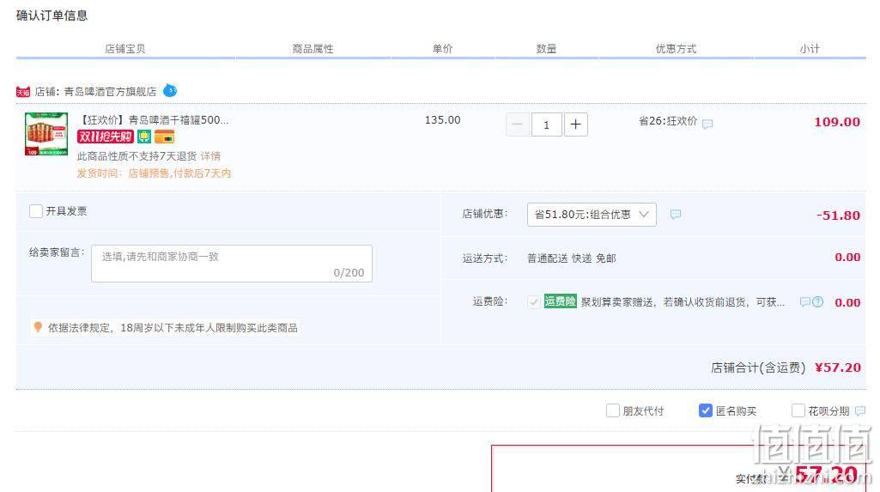Uncheck the 匿名购买 checkbox
Screen dimensions: 880x492
pyautogui.click(x=706, y=410)
